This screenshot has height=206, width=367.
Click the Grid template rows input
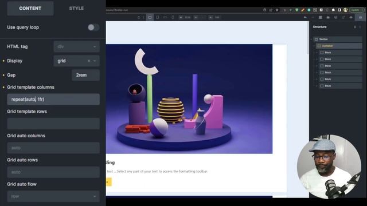click(x=53, y=124)
